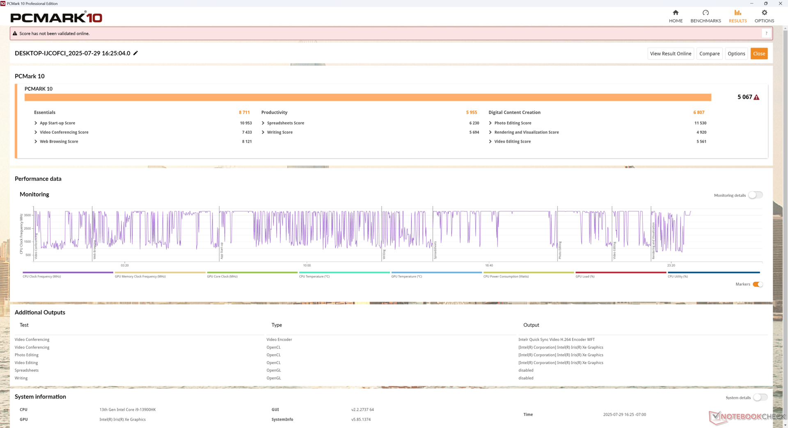Toggle the Monitoring details switch
Screen dimensions: 788x428
[x=755, y=195]
